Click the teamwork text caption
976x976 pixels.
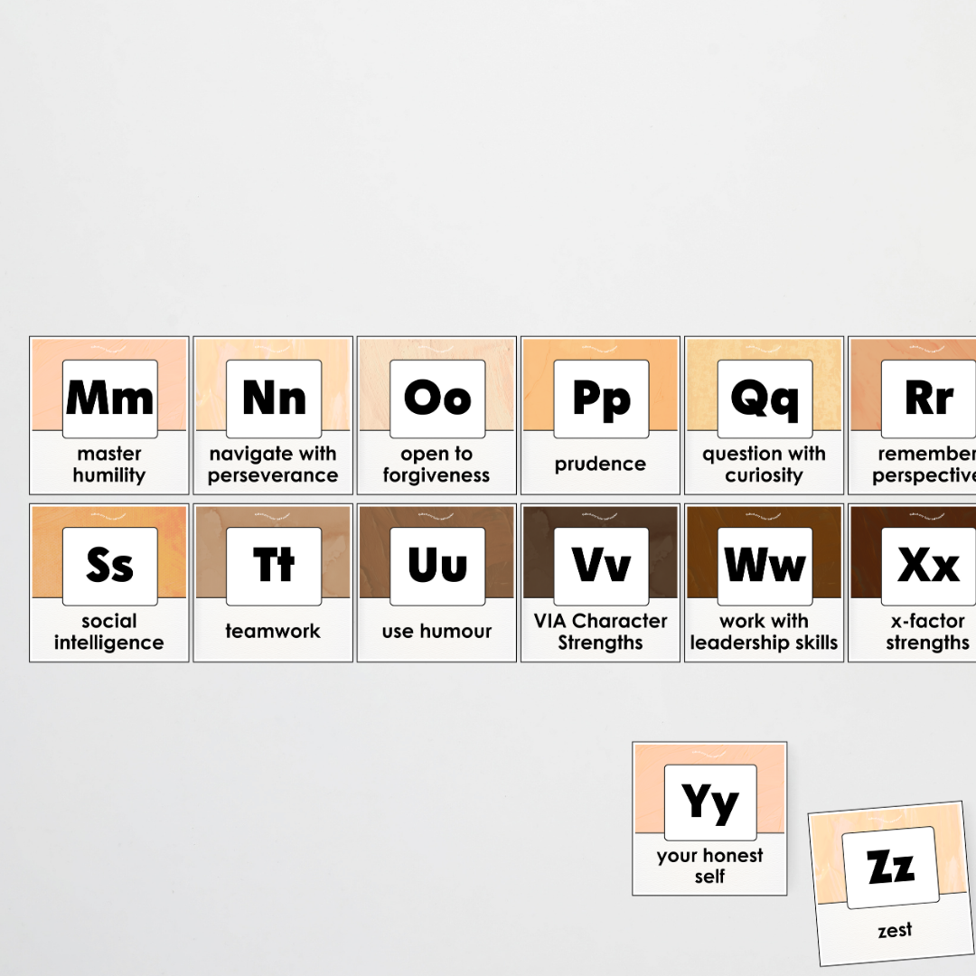272,631
